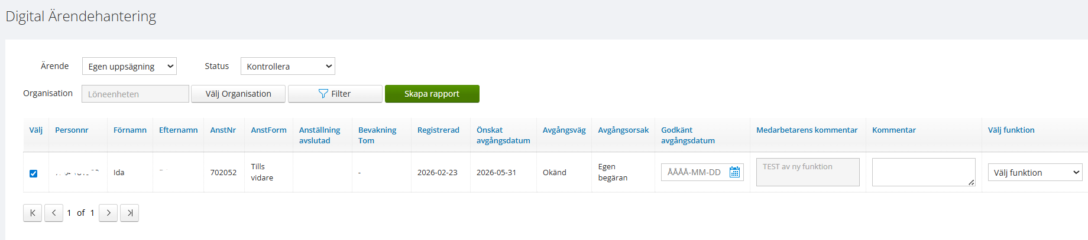This screenshot has height=240, width=1088.
Task: Click the Välj Organisation button
Action: click(238, 94)
